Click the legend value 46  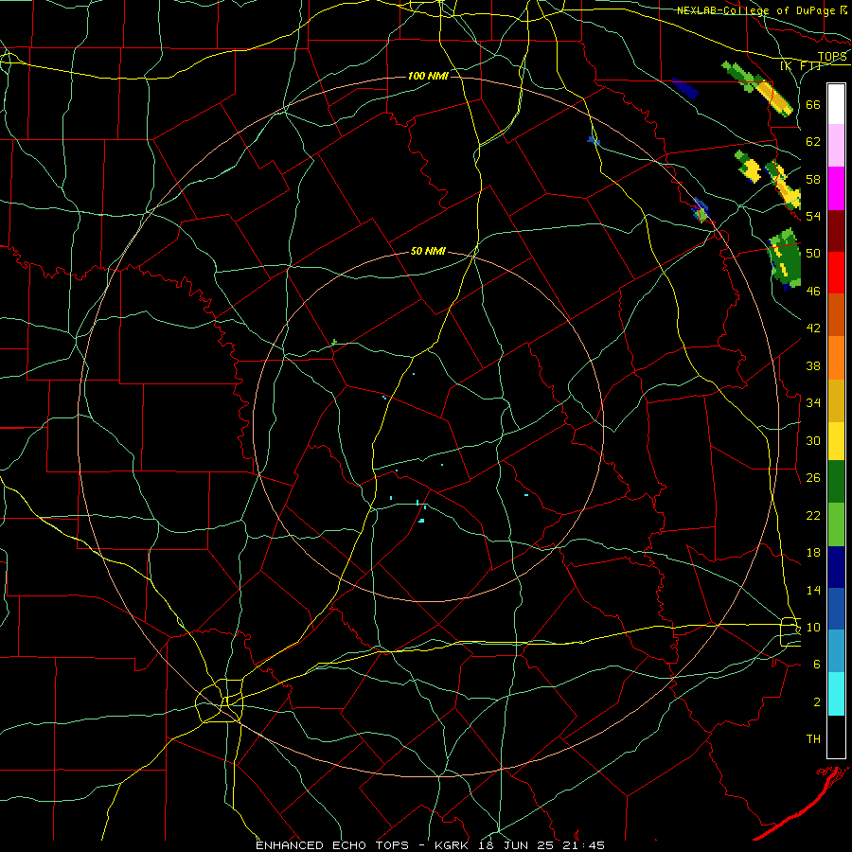point(813,292)
